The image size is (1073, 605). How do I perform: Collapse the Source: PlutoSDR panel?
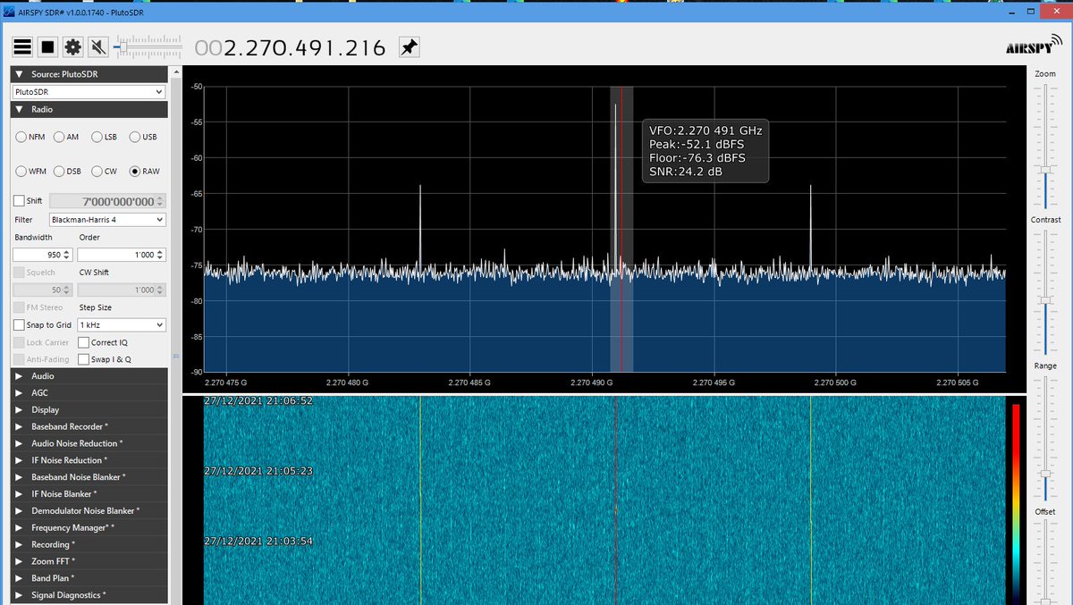(89, 74)
